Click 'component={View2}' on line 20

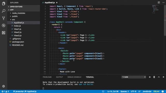93,56
